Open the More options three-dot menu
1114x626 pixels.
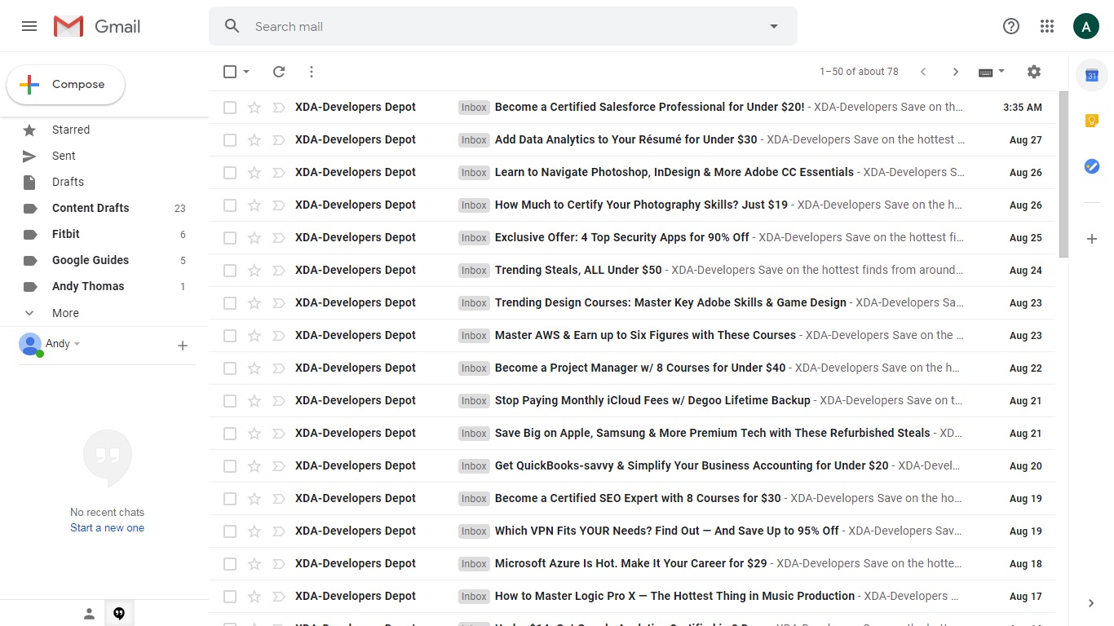coord(312,72)
